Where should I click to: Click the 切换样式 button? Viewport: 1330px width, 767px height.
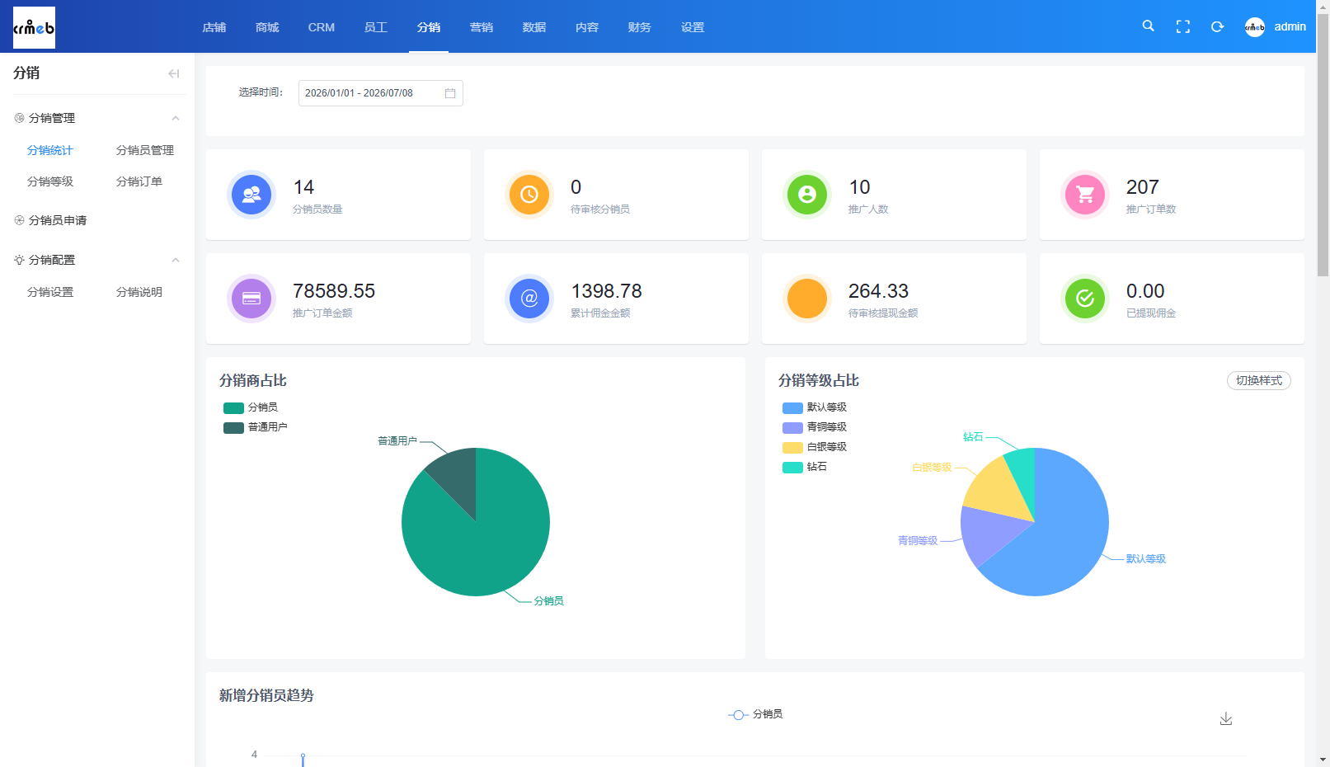pos(1258,380)
